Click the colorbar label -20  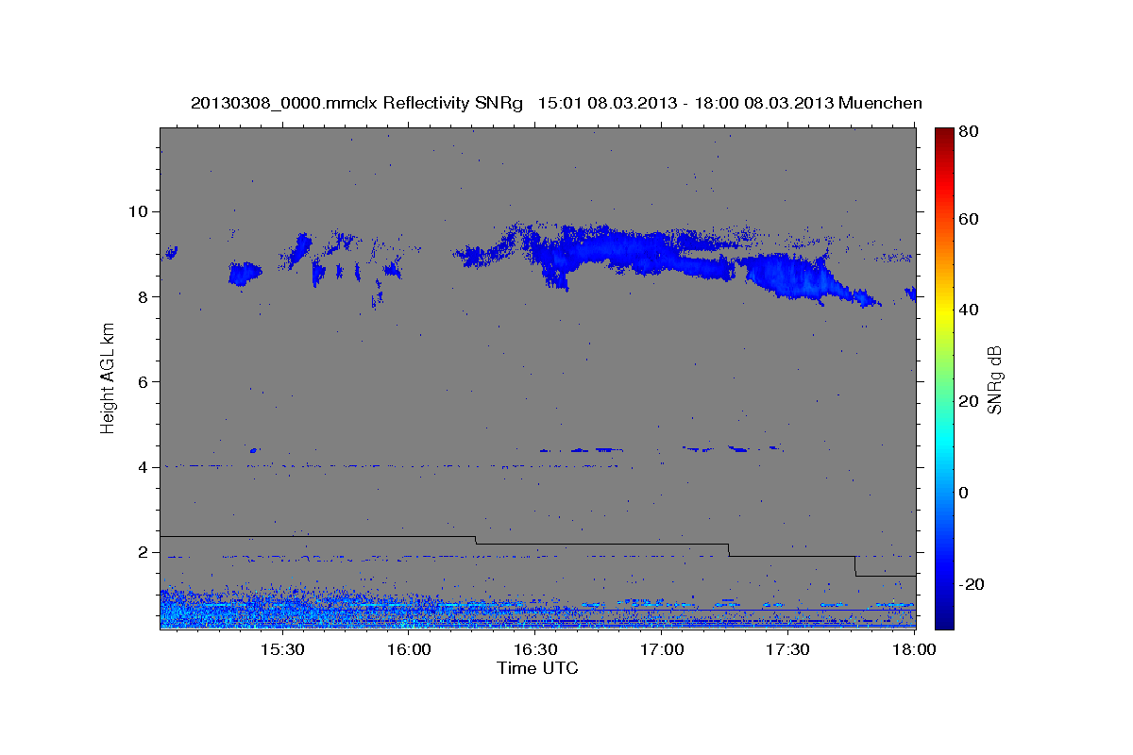tap(970, 584)
